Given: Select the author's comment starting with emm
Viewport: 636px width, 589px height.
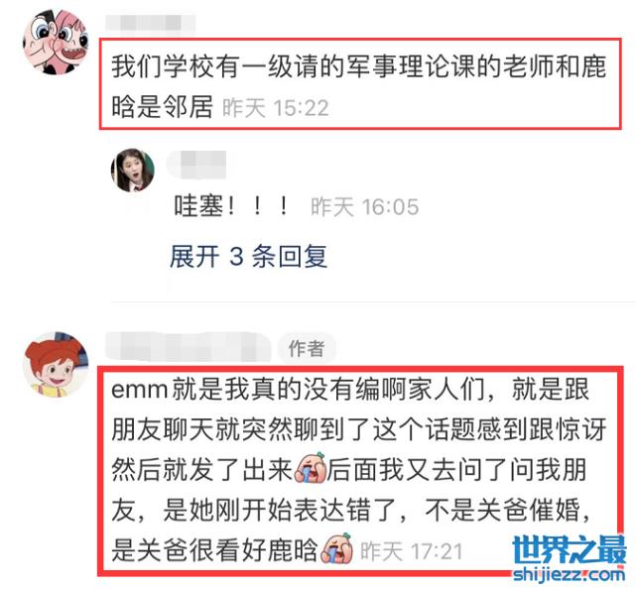Looking at the screenshot, I should [359, 469].
